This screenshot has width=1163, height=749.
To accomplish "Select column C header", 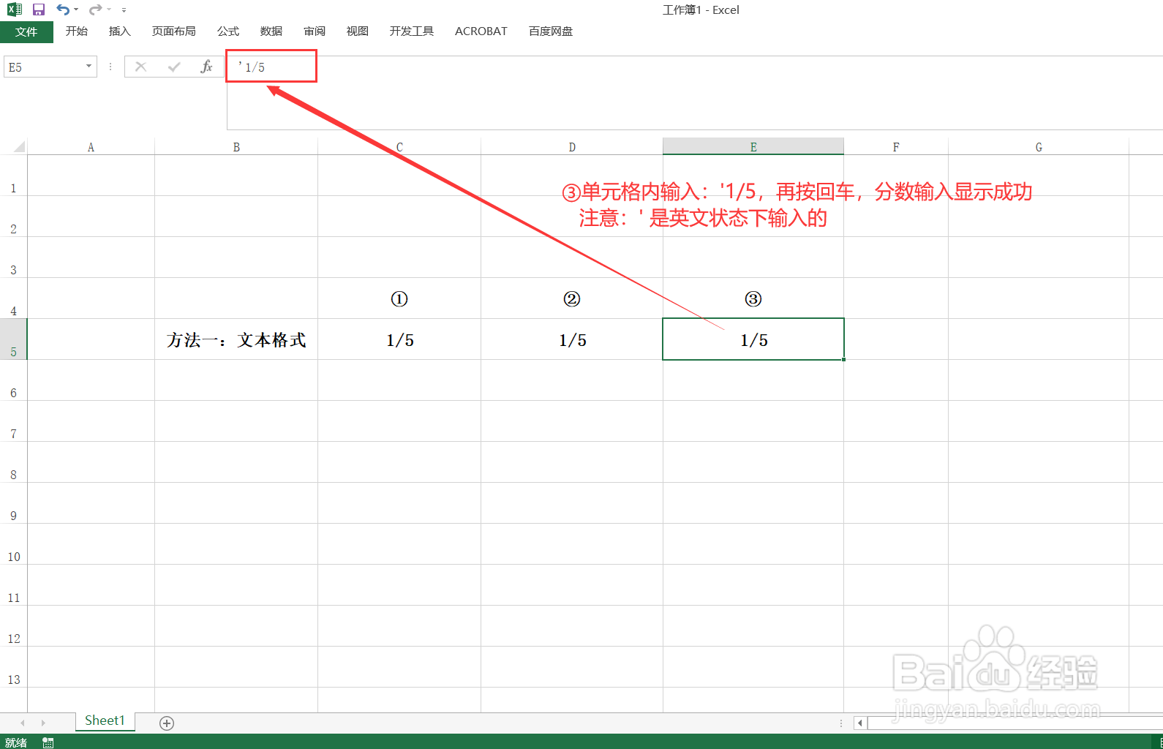I will [399, 147].
